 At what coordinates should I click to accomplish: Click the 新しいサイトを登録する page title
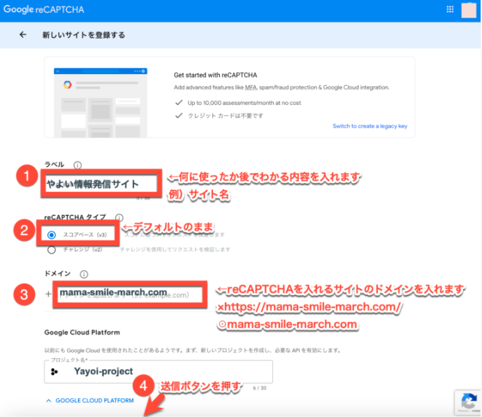click(83, 34)
